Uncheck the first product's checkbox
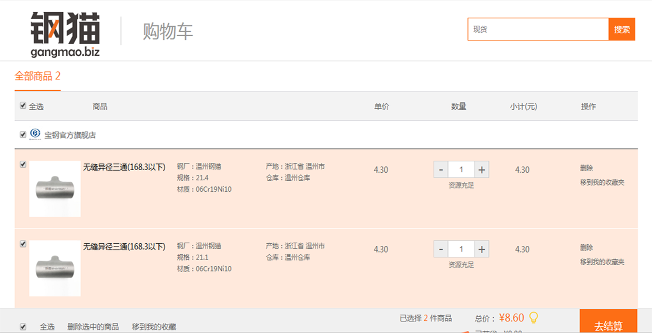 click(23, 164)
